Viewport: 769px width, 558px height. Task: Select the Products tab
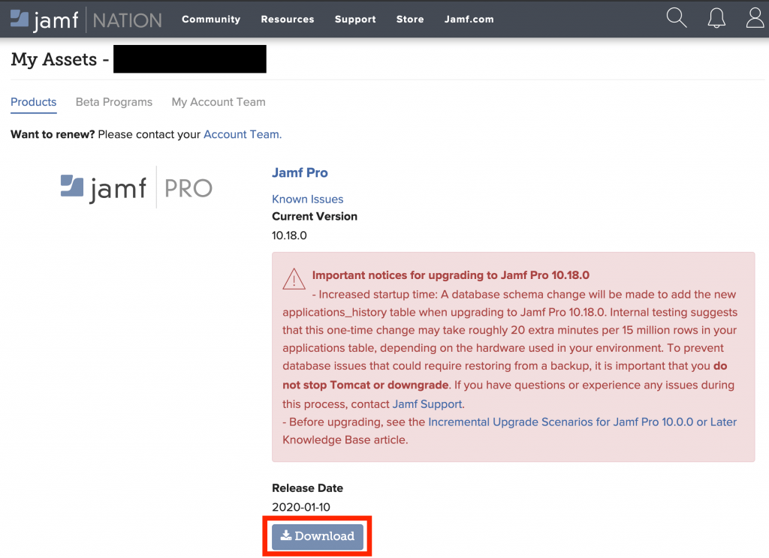[33, 102]
